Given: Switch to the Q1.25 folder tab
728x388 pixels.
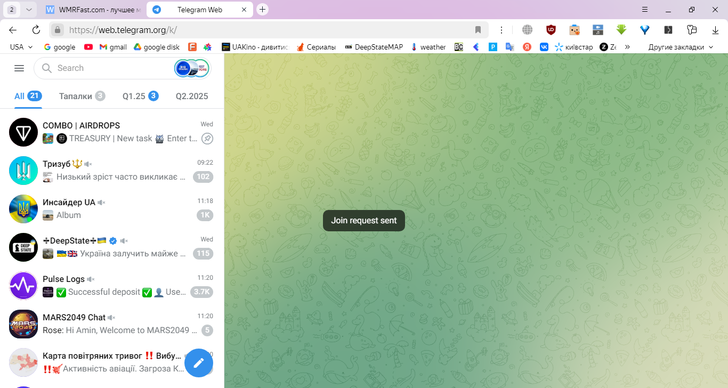Looking at the screenshot, I should (x=141, y=96).
